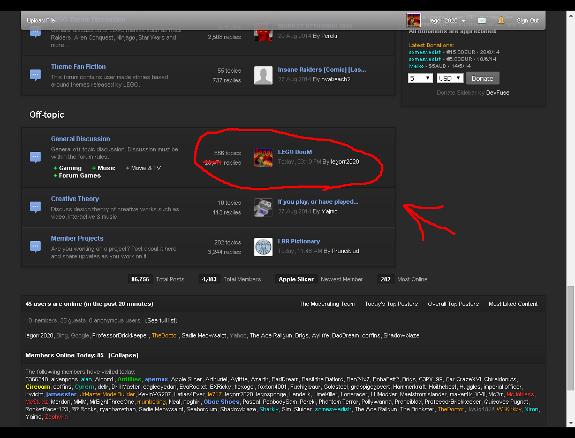Click the LRR Pictionary post avatar
Image resolution: width=575 pixels, height=438 pixels.
tap(263, 247)
